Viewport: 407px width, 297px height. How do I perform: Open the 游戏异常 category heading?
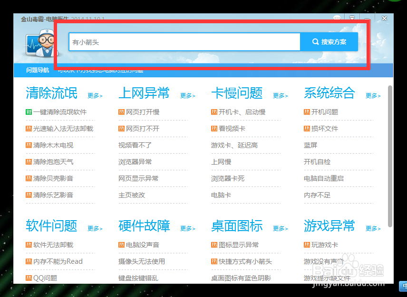click(329, 226)
